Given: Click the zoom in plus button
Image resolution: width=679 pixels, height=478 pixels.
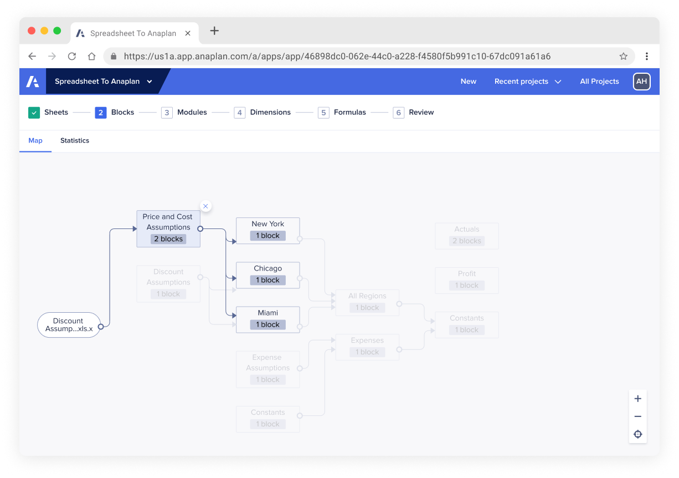Looking at the screenshot, I should tap(637, 399).
